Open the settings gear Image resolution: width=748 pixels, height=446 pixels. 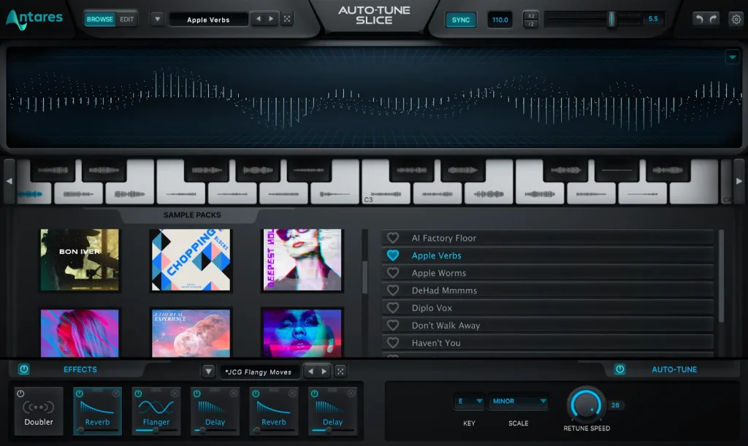736,19
